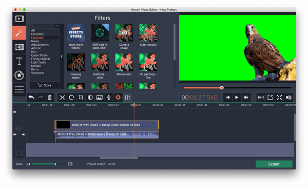The image size is (308, 187).
Task: Open the image overlay wizard icon
Action: [x=100, y=97]
